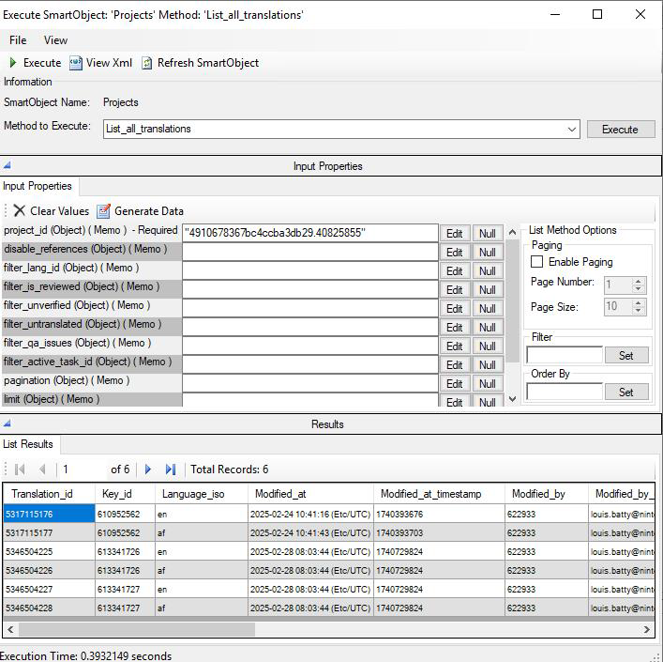Viewport: 663px width, 662px height.
Task: Open the View menu
Action: pos(55,40)
